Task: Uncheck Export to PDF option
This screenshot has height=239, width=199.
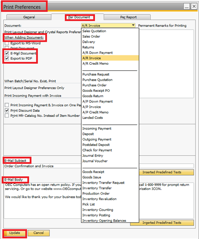Action: (x=7, y=58)
